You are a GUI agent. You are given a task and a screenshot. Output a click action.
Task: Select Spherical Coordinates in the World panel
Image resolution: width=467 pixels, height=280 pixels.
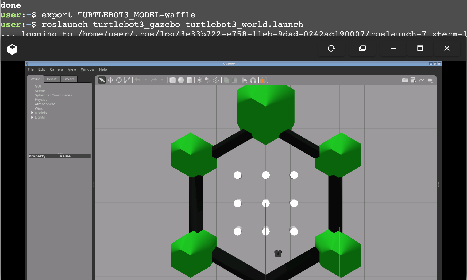53,95
